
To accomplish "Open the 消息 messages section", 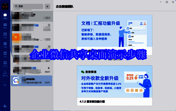I will click(5, 16).
